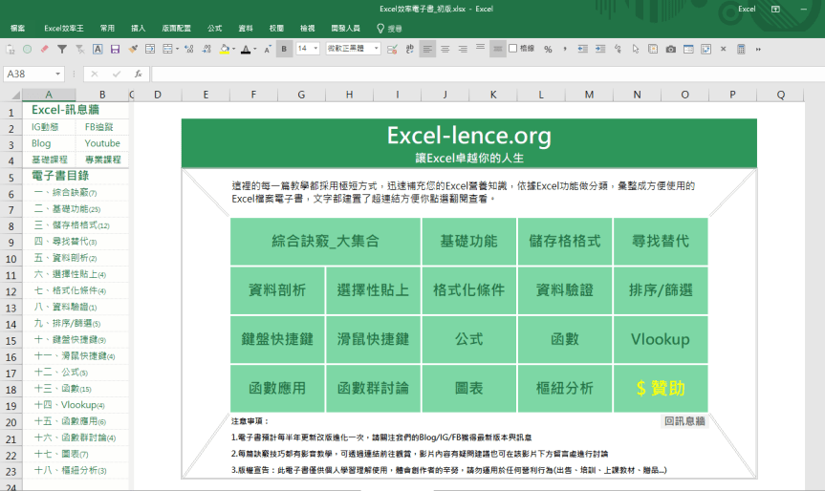Screen dimensions: 825x491
Task: Apply yellow fill with the paint bucket
Action: (225, 49)
